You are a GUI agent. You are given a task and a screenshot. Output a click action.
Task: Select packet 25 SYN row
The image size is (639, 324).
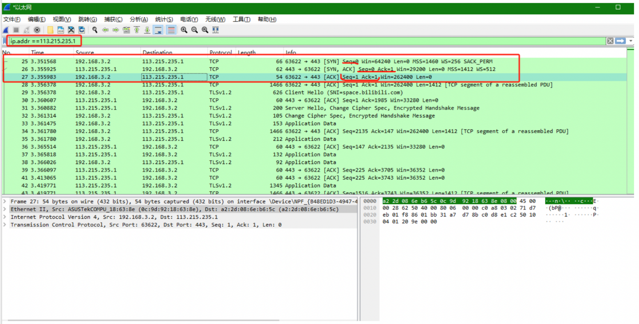click(314, 61)
